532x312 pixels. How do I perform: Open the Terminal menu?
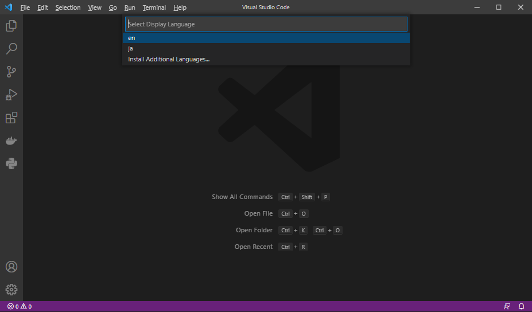tap(154, 7)
